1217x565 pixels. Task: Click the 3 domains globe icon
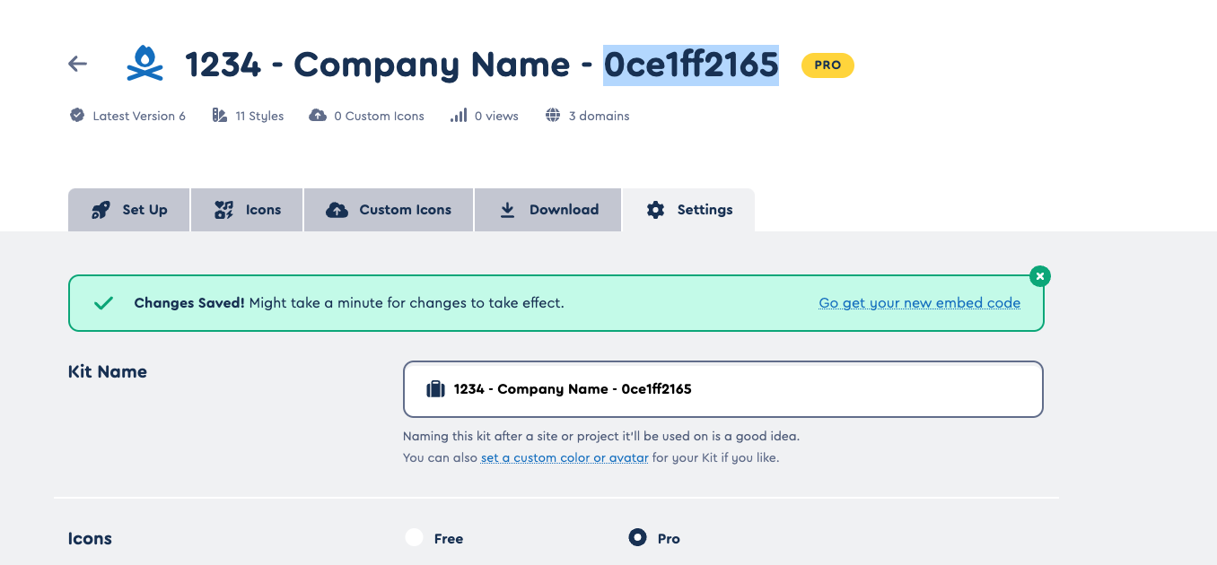pyautogui.click(x=553, y=116)
